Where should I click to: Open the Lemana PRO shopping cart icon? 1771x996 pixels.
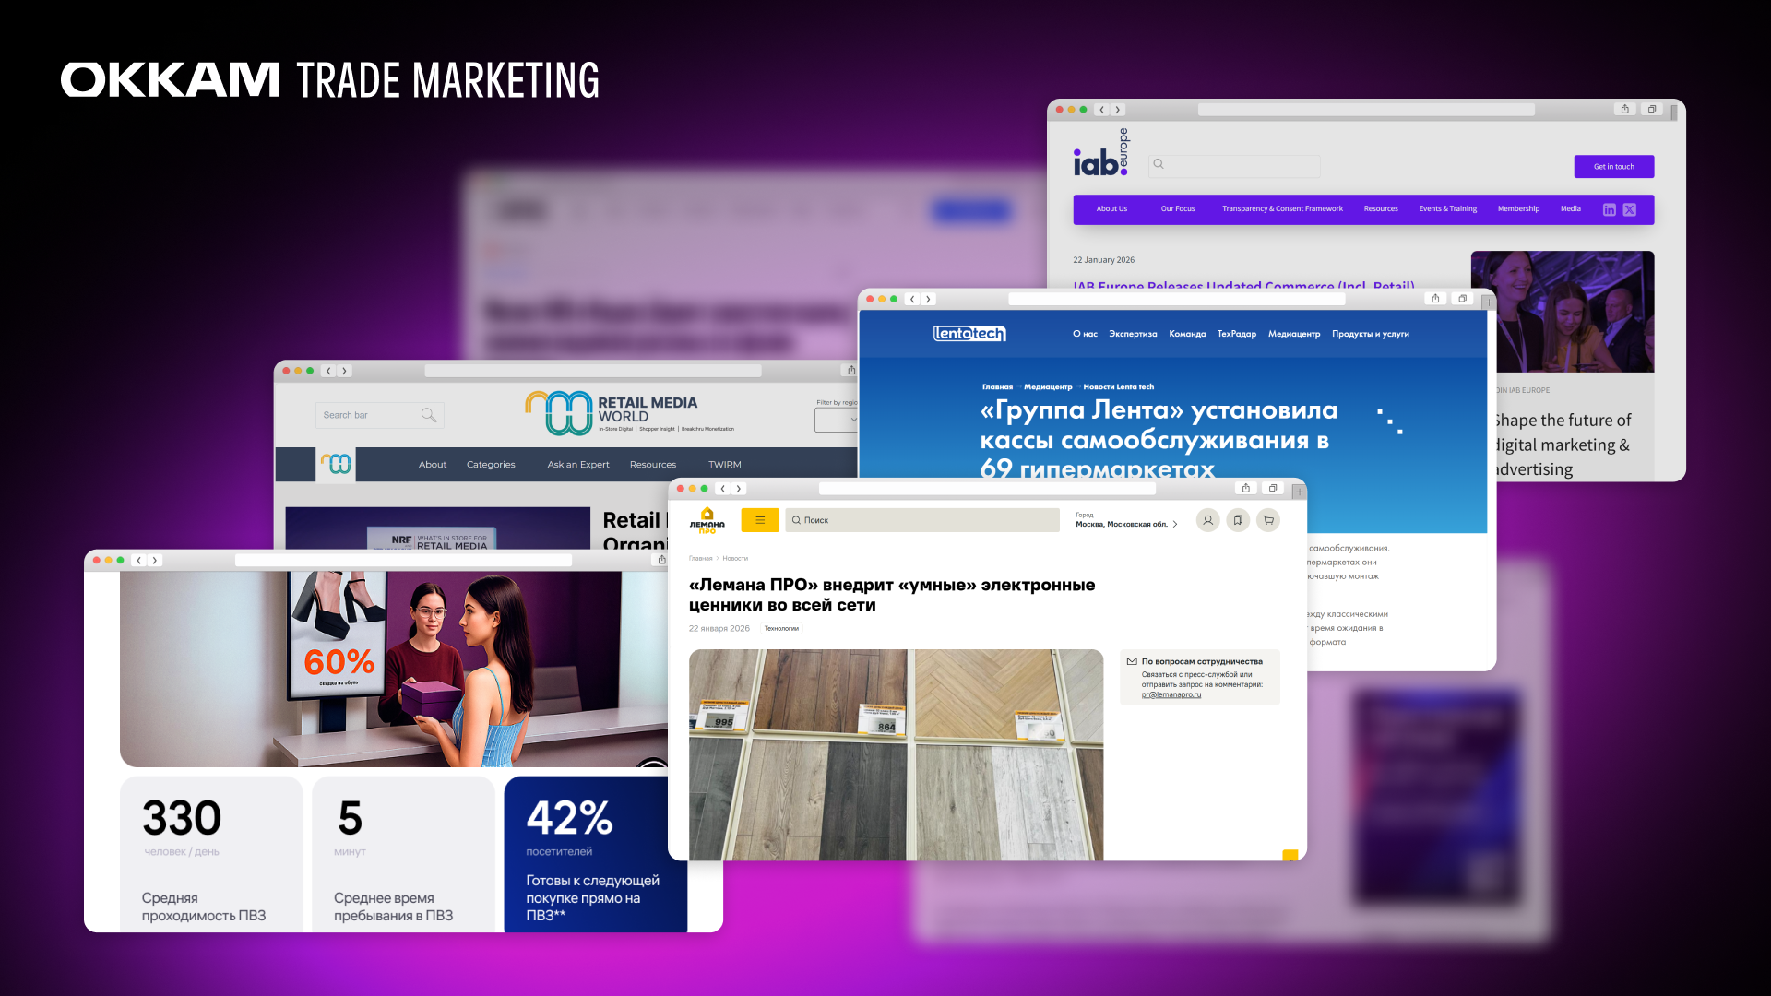(1268, 520)
